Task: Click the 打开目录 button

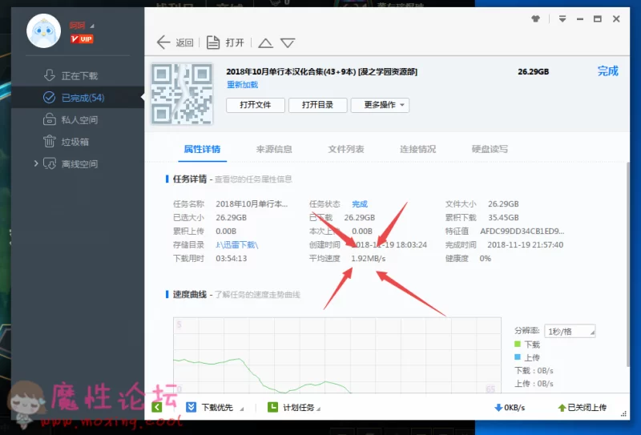Action: 317,105
